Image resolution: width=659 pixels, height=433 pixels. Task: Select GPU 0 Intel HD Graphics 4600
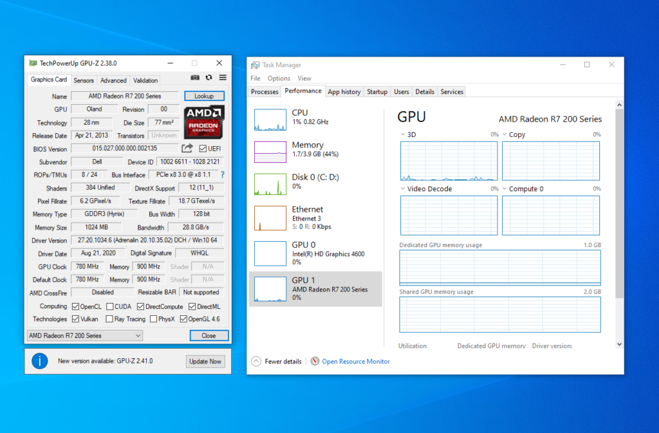(x=315, y=253)
